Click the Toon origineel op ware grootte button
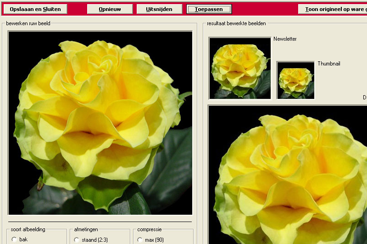Viewport: 367px width, 244px height. [332, 9]
